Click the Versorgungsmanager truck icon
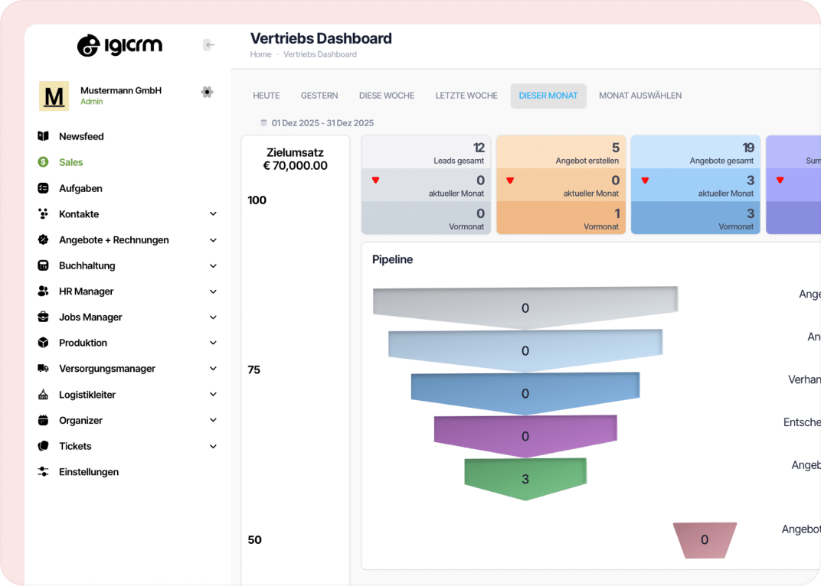This screenshot has height=586, width=821. coord(44,368)
